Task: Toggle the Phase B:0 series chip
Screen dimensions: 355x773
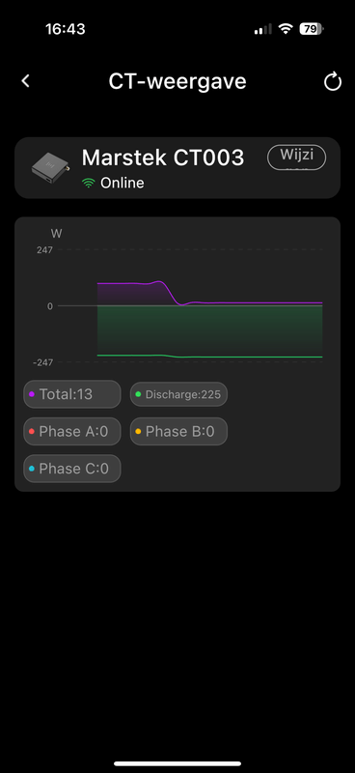Action: [x=178, y=431]
